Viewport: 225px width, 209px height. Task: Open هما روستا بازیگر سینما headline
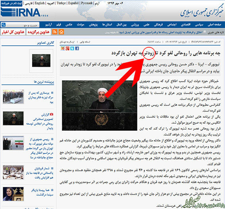(42, 192)
